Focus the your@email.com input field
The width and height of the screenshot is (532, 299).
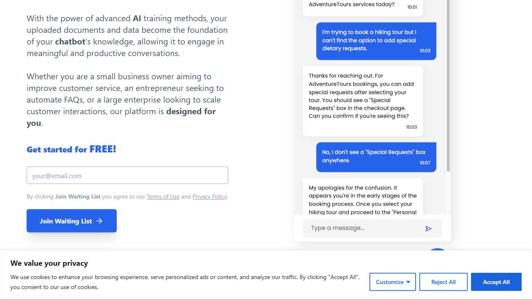(x=127, y=175)
